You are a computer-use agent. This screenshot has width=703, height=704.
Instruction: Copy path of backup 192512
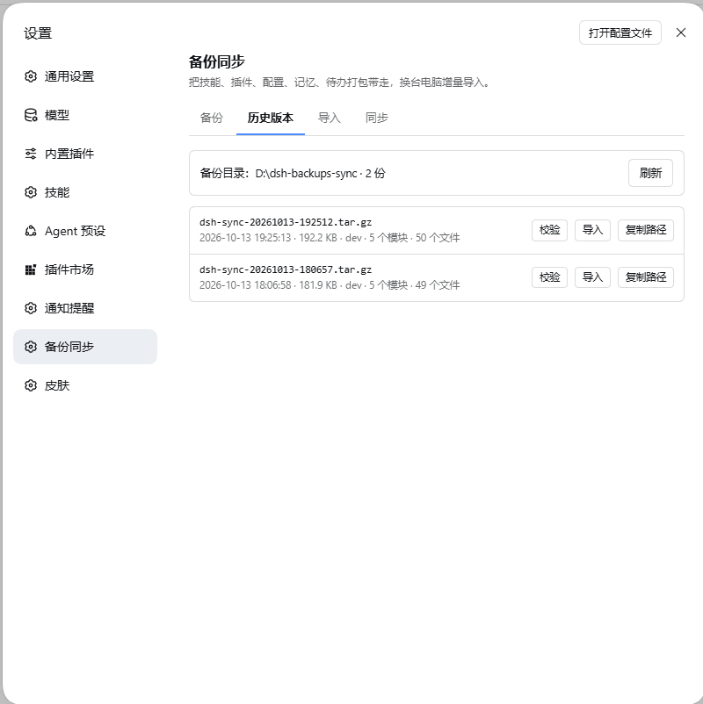pyautogui.click(x=646, y=230)
